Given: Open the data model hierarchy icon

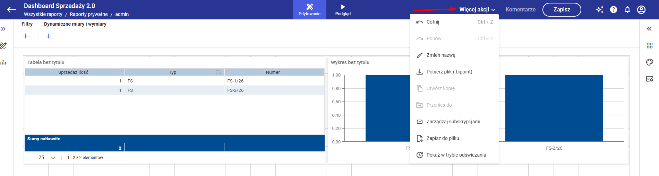Looking at the screenshot, I should pos(3,62).
